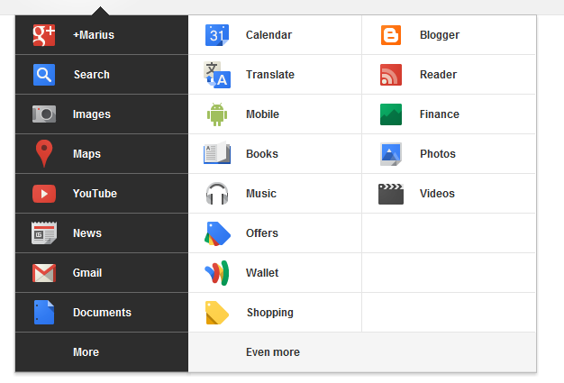Image resolution: width=564 pixels, height=383 pixels.
Task: Select the News menu item
Action: pos(102,233)
